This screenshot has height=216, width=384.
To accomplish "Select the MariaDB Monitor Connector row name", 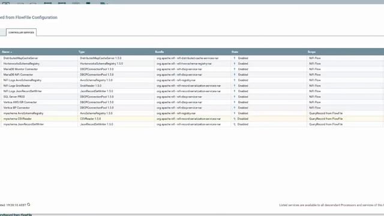I will pos(20,70).
